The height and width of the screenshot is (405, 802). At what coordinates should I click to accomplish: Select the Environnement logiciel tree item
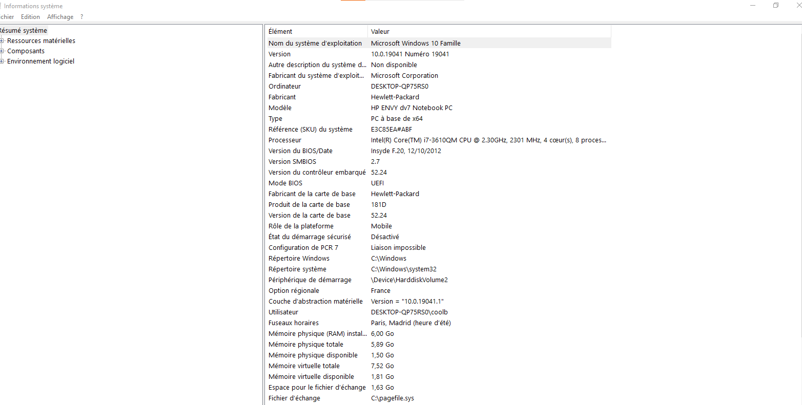(40, 61)
